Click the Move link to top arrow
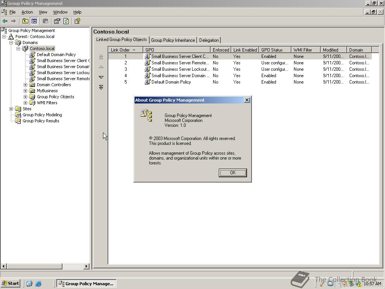The height and width of the screenshot is (289, 385). [101, 57]
